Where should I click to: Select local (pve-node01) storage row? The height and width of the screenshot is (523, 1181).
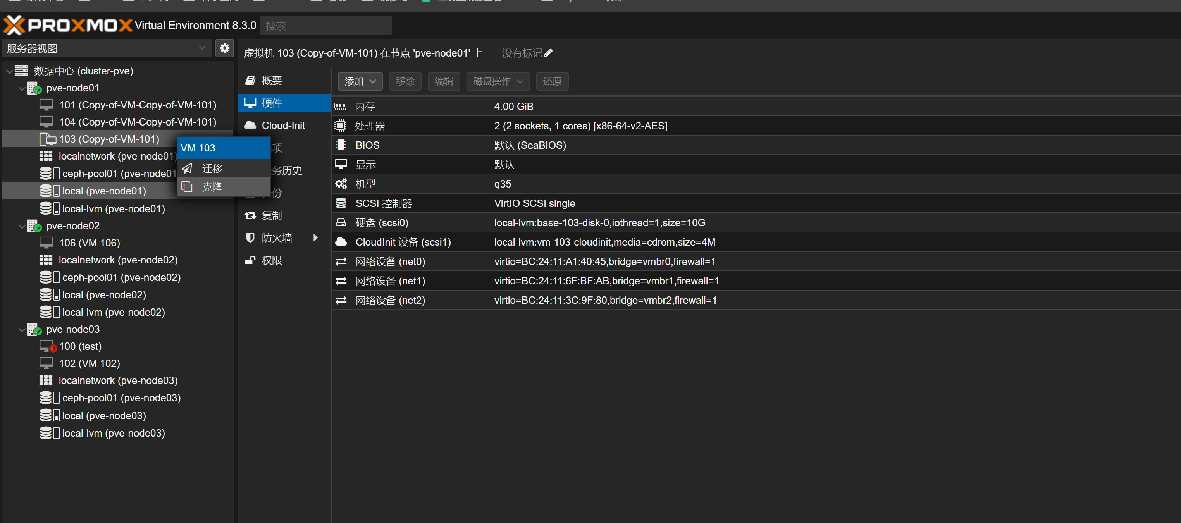[x=117, y=191]
